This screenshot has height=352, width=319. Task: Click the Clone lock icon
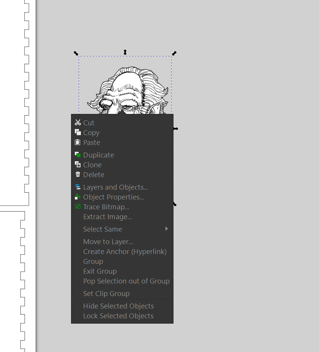coord(78,165)
